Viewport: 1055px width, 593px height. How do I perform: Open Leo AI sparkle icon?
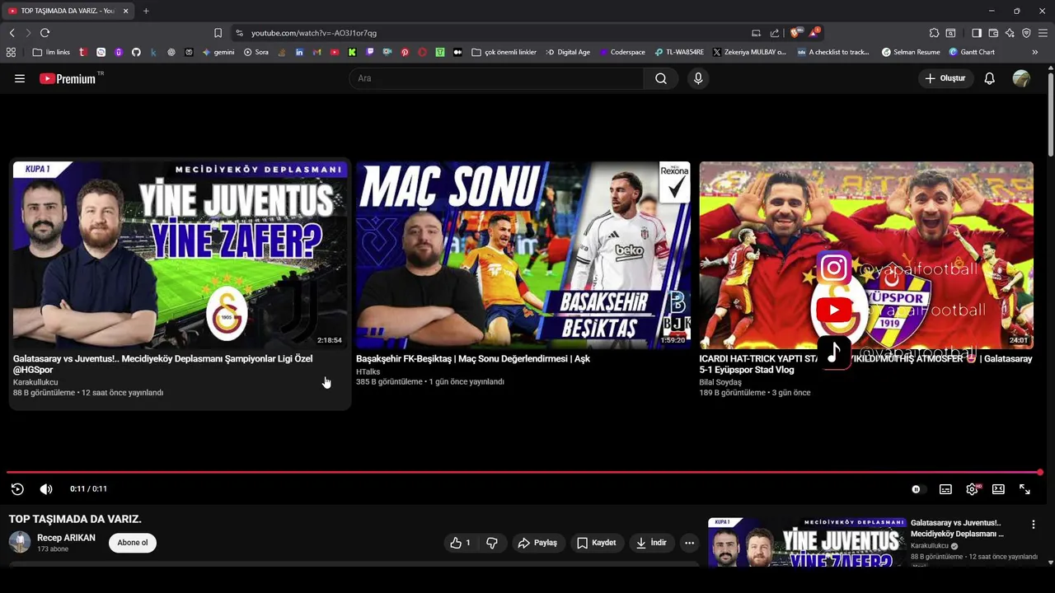pyautogui.click(x=1010, y=33)
